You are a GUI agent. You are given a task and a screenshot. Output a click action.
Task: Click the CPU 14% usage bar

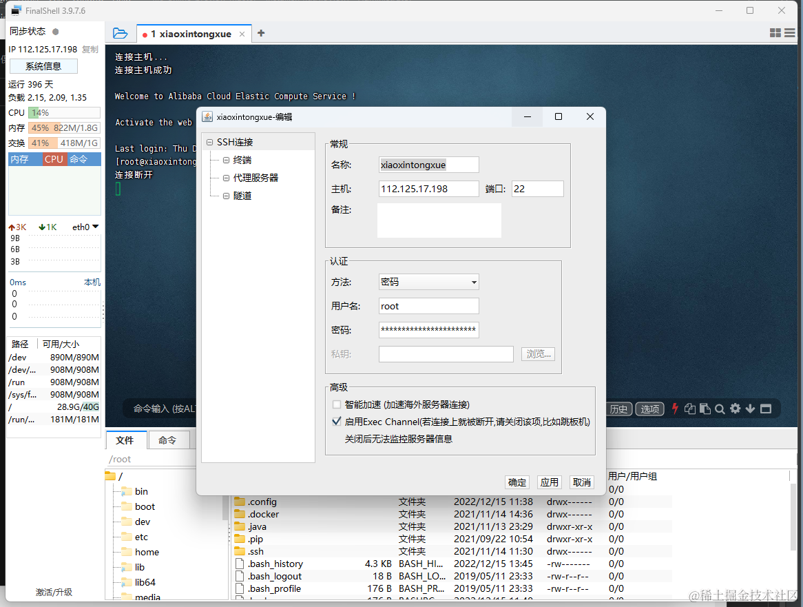tap(64, 113)
